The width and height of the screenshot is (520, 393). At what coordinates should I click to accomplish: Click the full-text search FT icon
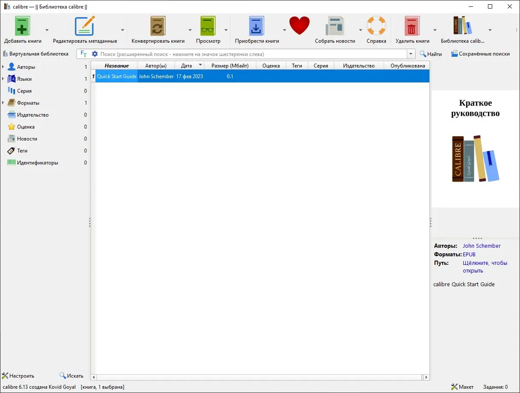[x=84, y=54]
